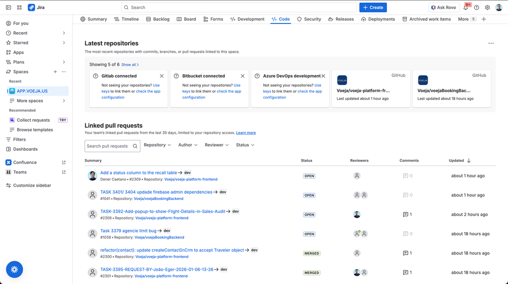Click the Ask Rovo button
The width and height of the screenshot is (508, 284).
(444, 8)
